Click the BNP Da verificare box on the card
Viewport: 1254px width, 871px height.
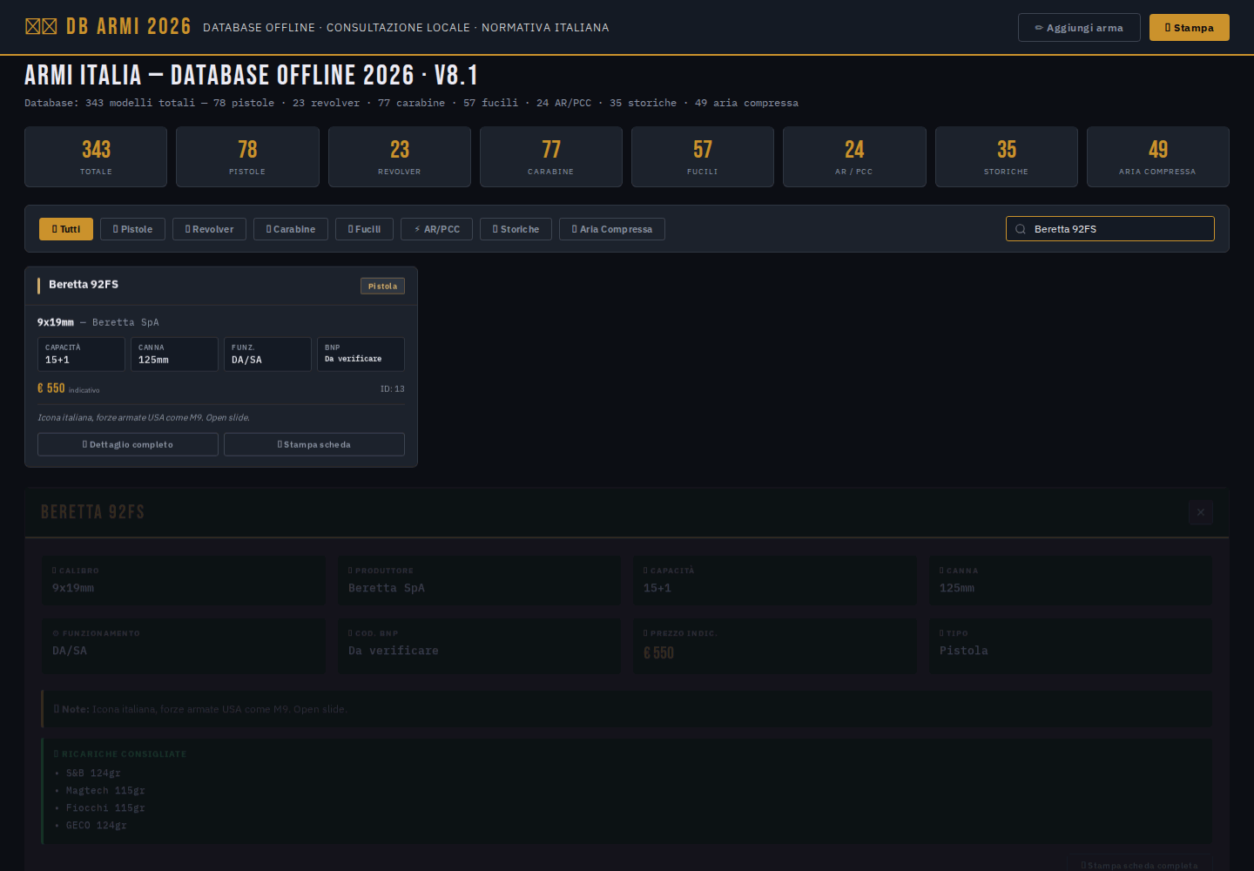pyautogui.click(x=361, y=354)
